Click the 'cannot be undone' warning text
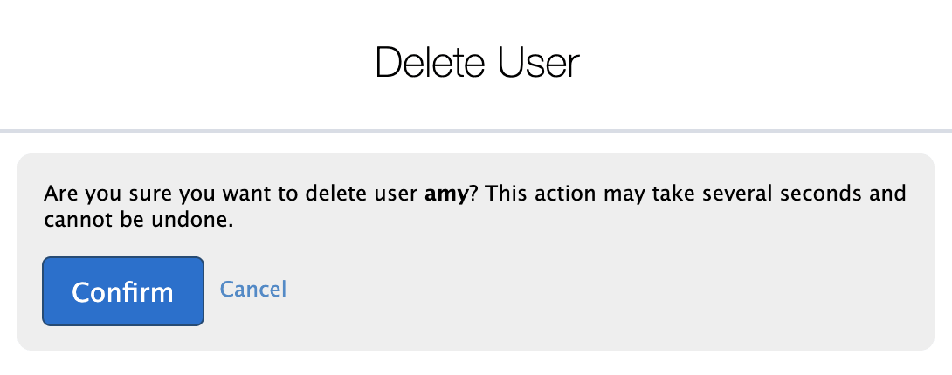 pyautogui.click(x=138, y=220)
